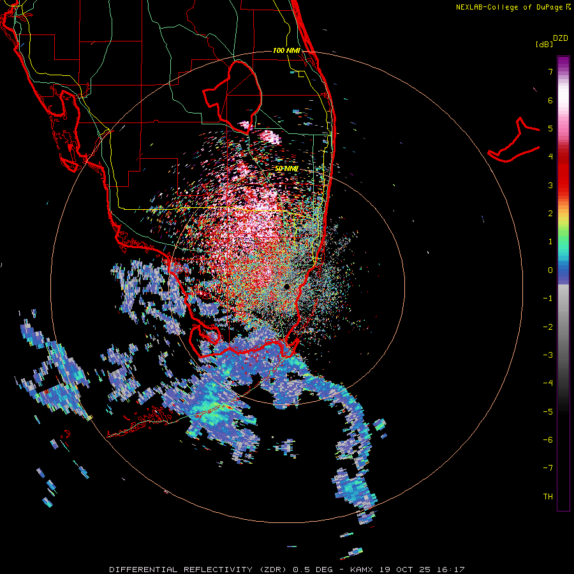Viewport: 574px width, 574px height.
Task: Click the Differential Reflectivity product title caption
Action: (x=286, y=570)
